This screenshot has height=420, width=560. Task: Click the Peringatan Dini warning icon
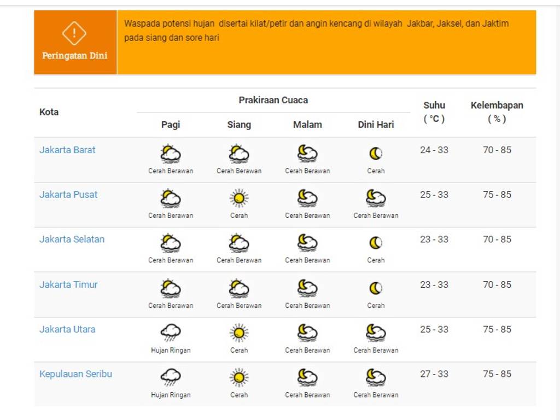pos(74,33)
